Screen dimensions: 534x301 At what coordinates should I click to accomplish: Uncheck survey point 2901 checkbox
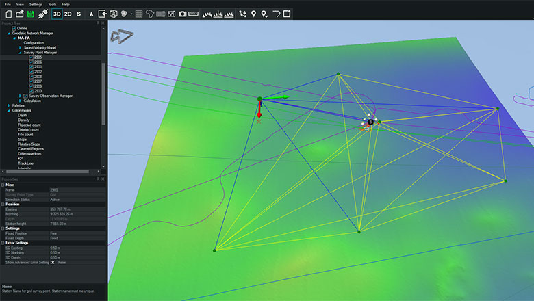31,67
